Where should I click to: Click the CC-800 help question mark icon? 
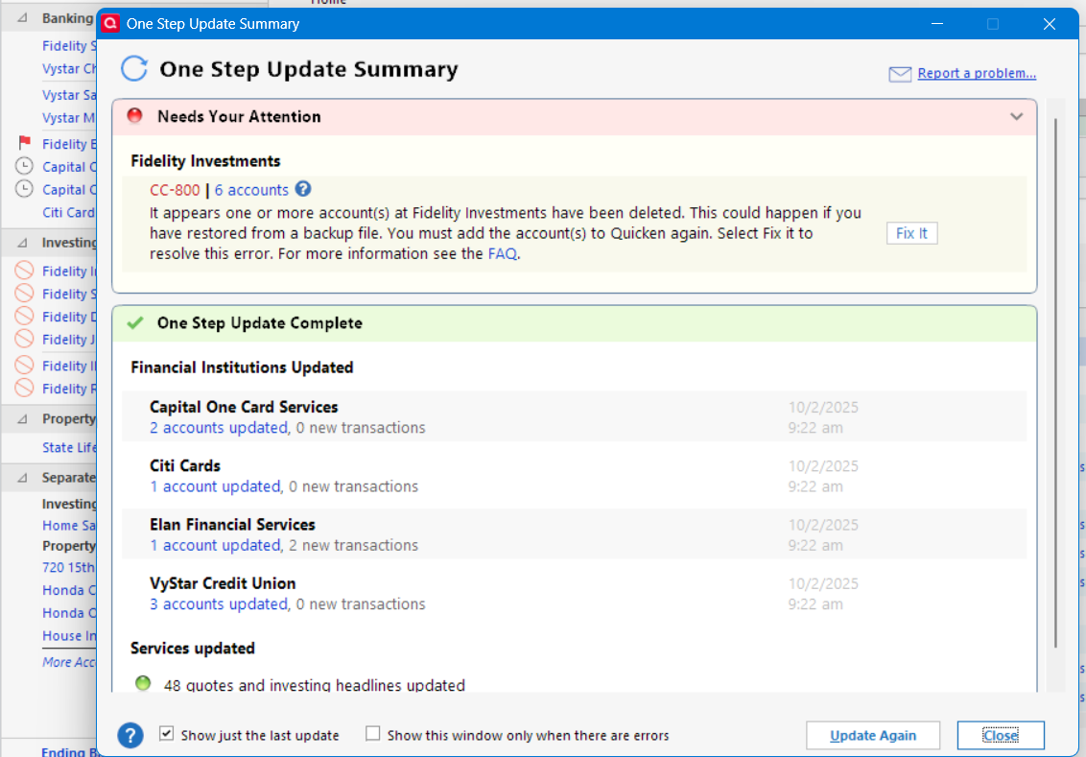click(x=302, y=189)
